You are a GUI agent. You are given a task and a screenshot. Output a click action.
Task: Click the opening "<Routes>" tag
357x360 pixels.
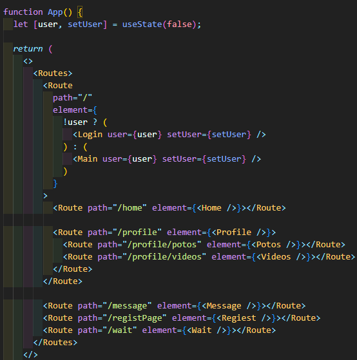coord(53,73)
